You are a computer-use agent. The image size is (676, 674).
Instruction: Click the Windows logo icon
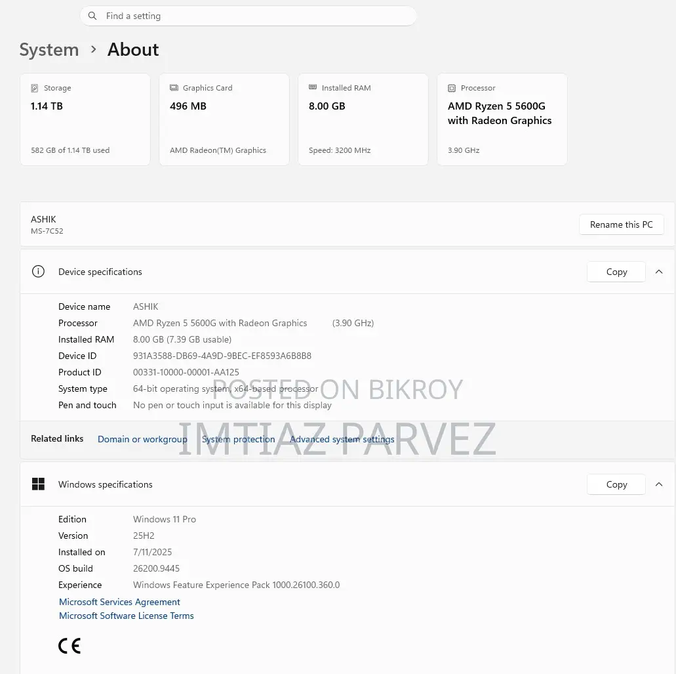click(x=38, y=484)
